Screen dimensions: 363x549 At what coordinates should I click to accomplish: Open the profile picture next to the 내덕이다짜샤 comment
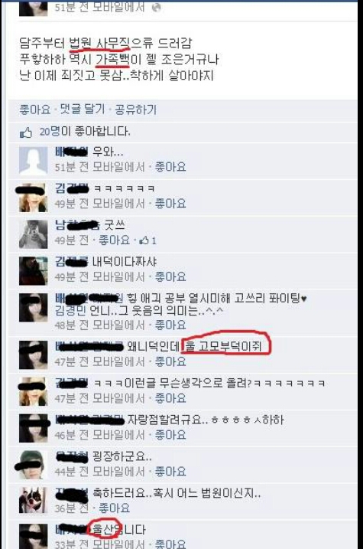point(33,271)
